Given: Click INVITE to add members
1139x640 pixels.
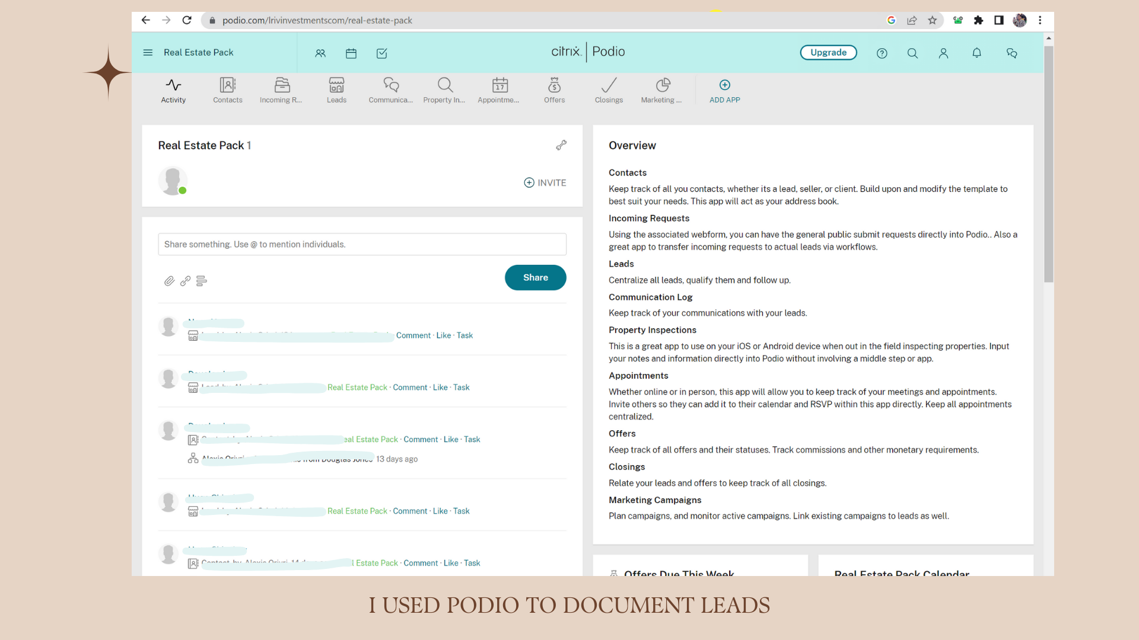Looking at the screenshot, I should (545, 183).
